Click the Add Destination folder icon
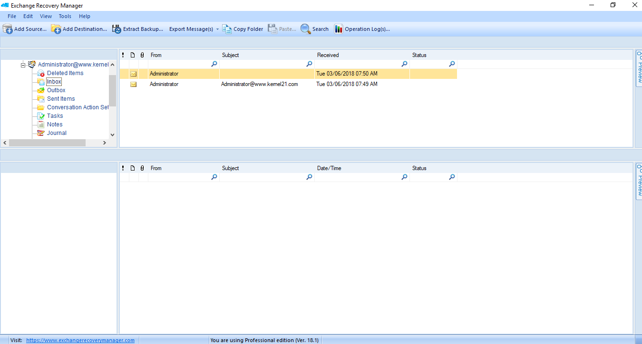Screen dimensions: 642x344 (x=56, y=29)
